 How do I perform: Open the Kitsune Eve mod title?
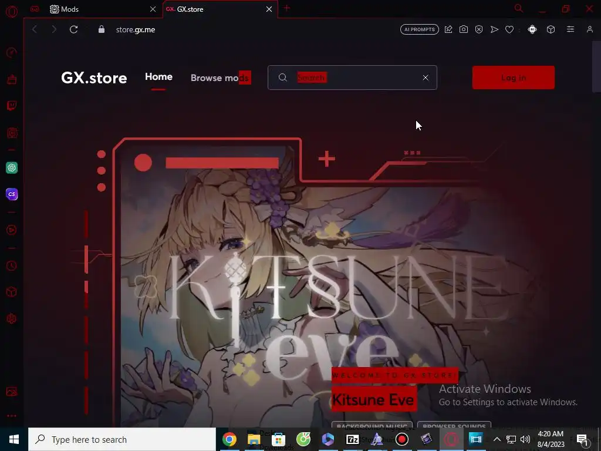coord(374,399)
